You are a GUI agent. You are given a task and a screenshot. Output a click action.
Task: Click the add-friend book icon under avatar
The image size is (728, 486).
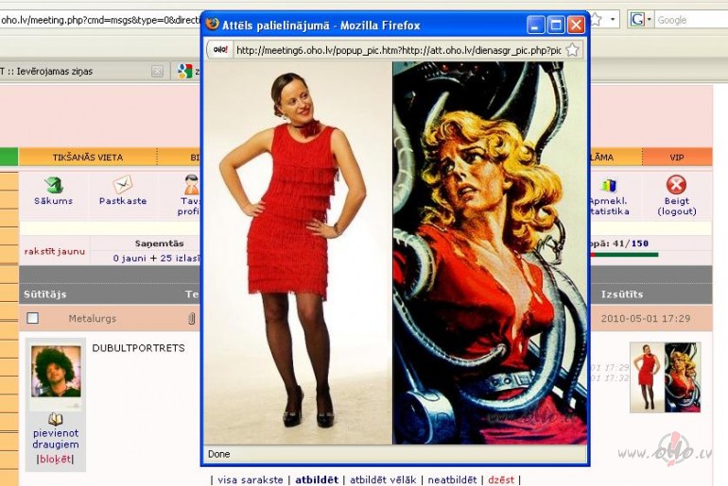pos(55,419)
